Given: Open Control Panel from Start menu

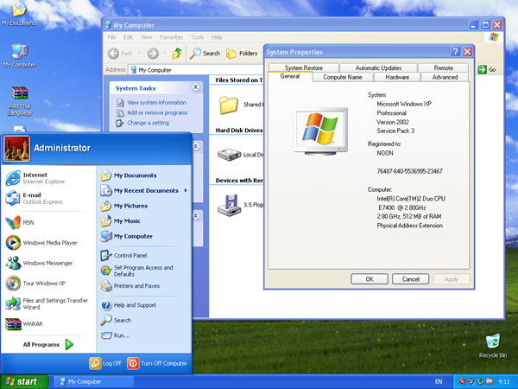Looking at the screenshot, I should [x=123, y=255].
